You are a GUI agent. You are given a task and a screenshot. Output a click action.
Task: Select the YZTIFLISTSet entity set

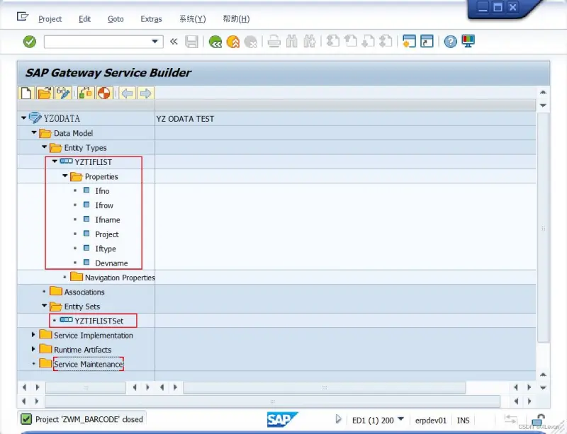tap(99, 321)
